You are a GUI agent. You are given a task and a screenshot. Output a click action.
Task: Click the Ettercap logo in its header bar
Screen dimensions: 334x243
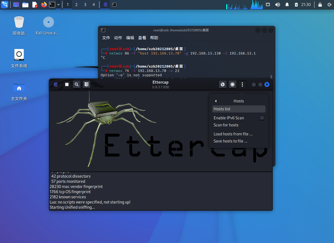56,84
